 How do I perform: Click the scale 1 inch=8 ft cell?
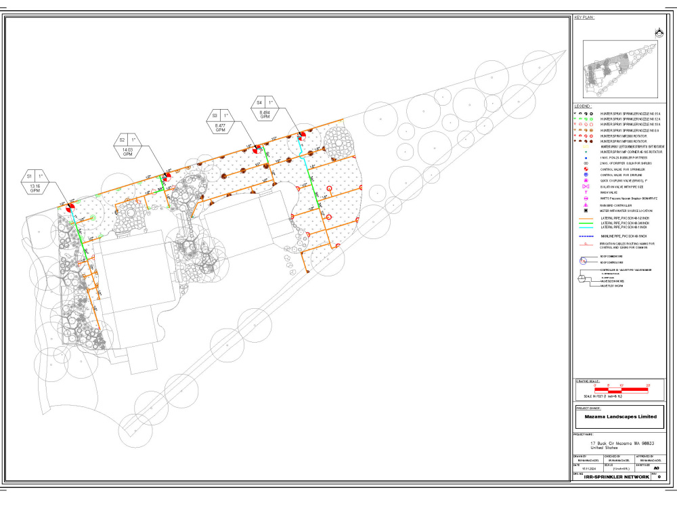(x=619, y=468)
